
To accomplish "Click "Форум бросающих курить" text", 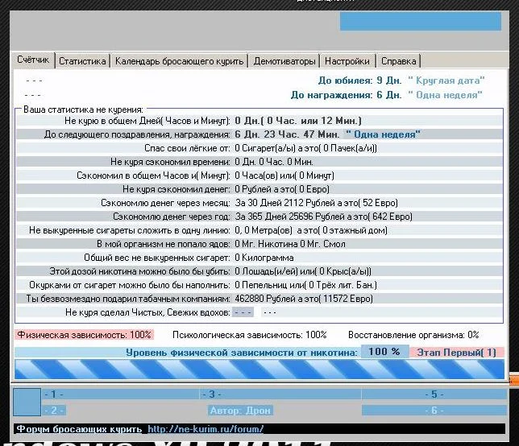I will click(80, 429).
